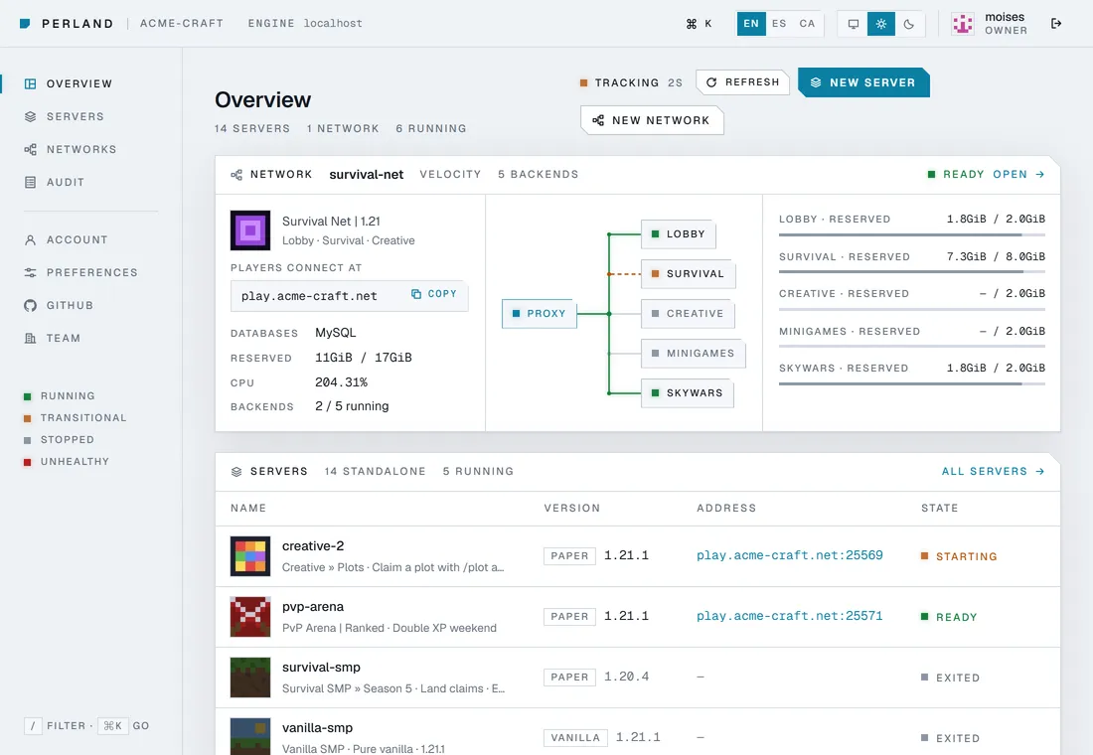
Task: Click the Survival Net purple thumbnail
Action: (x=250, y=230)
